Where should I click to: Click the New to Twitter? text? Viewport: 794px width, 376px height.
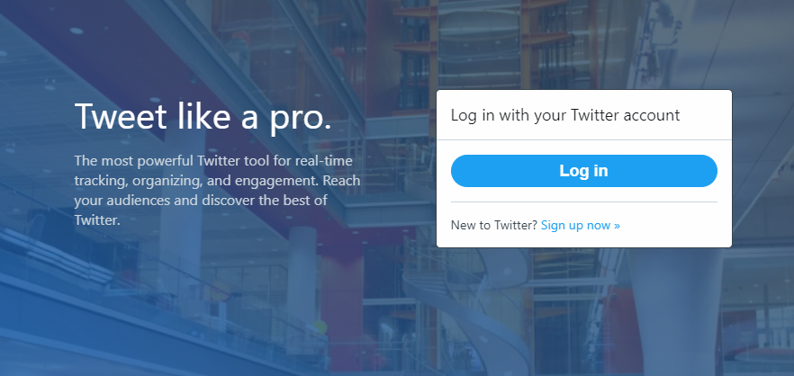click(493, 225)
